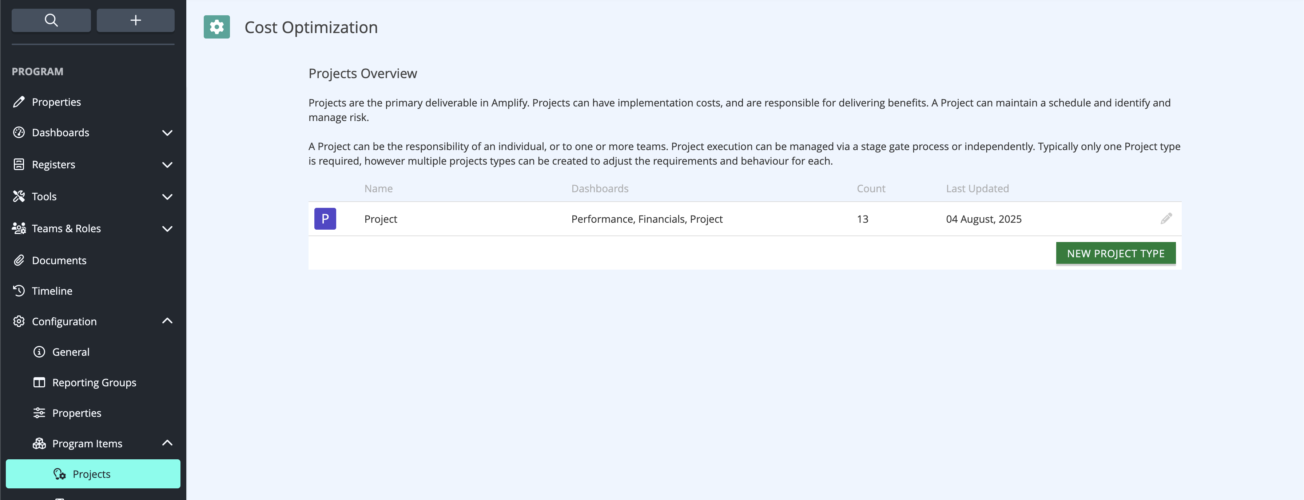The width and height of the screenshot is (1304, 500).
Task: Collapse the Configuration section
Action: point(167,321)
